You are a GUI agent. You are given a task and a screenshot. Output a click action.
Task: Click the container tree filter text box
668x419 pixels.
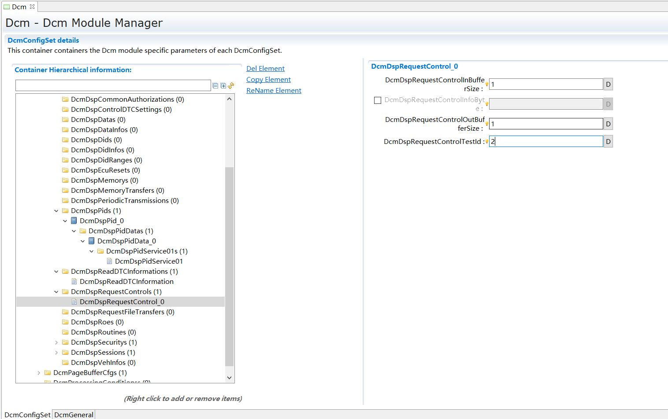(113, 85)
